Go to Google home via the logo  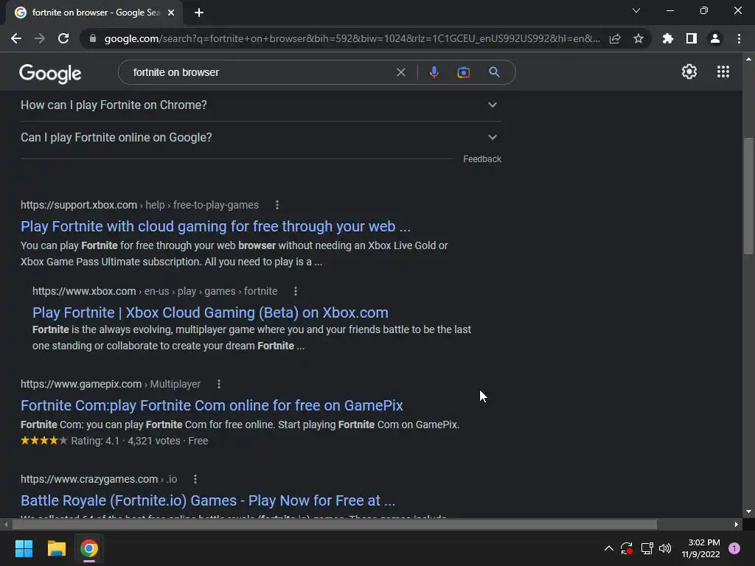click(x=50, y=73)
